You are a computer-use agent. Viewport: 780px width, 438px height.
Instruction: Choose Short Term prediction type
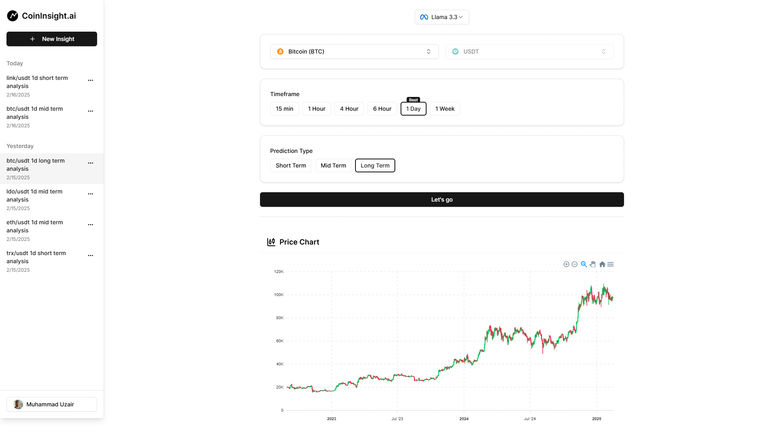point(291,165)
